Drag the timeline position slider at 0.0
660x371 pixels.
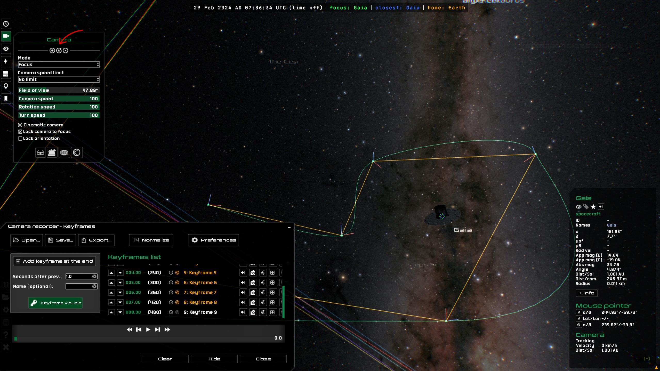[x=15, y=338]
